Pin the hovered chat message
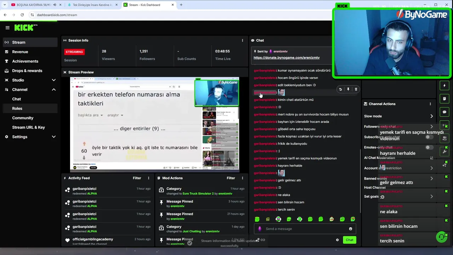Screen dimensions: 453x255 [348, 89]
